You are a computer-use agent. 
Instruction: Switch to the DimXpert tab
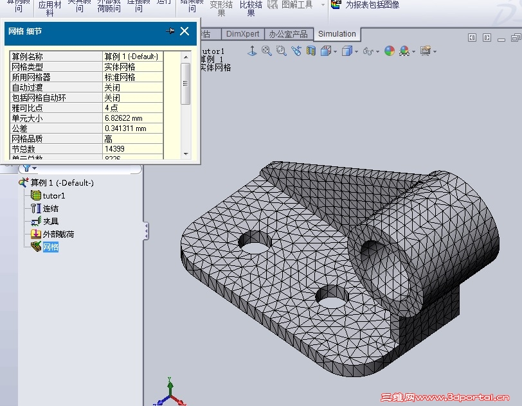[243, 34]
